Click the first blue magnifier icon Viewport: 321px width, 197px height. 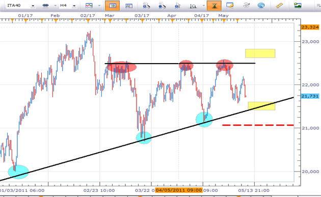pyautogui.click(x=146, y=6)
